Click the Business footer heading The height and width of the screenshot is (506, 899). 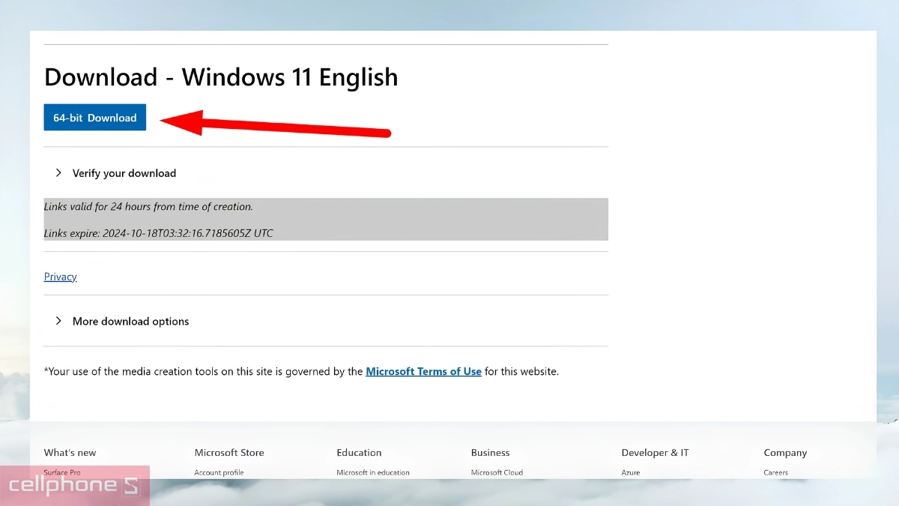(490, 453)
